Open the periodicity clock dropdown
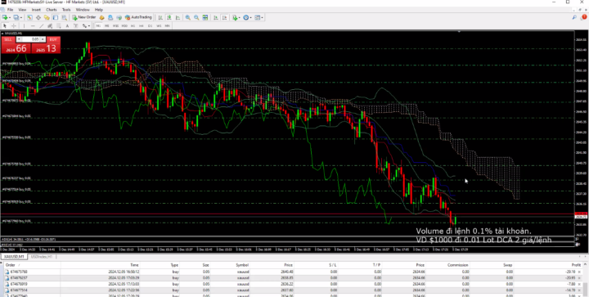Screen dimensions: 589x297 coord(247,17)
